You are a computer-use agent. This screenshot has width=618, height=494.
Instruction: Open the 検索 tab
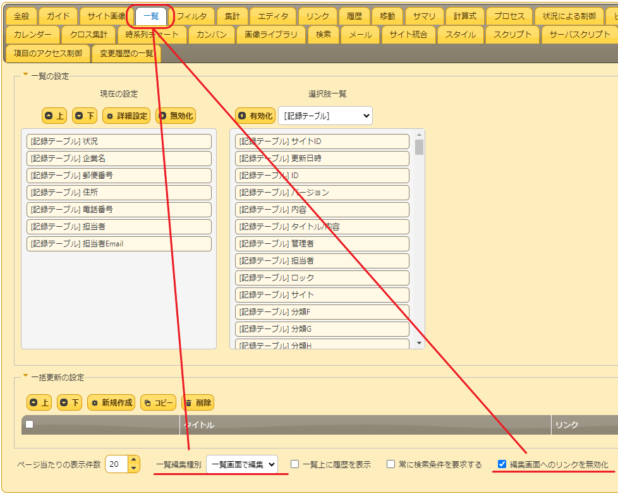click(x=323, y=35)
